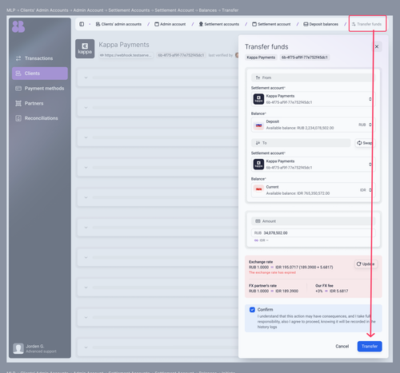Viewport: 400px width, 373px height.
Task: Click the Russian flag on the Deposit balance
Action: (x=258, y=125)
